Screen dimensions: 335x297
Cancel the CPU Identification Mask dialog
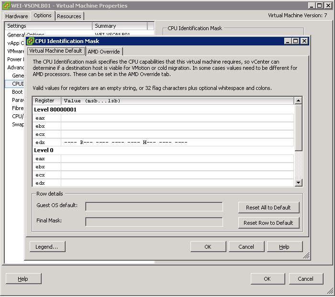[x=246, y=247]
